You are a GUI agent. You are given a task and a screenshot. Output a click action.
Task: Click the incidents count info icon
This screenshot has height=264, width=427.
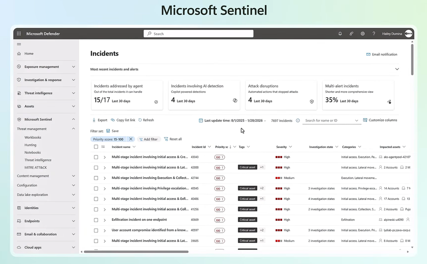click(x=298, y=121)
